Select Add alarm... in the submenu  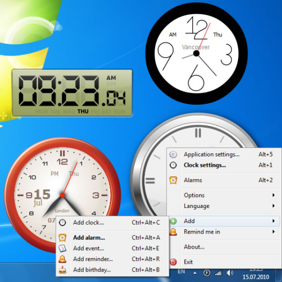click(112, 238)
